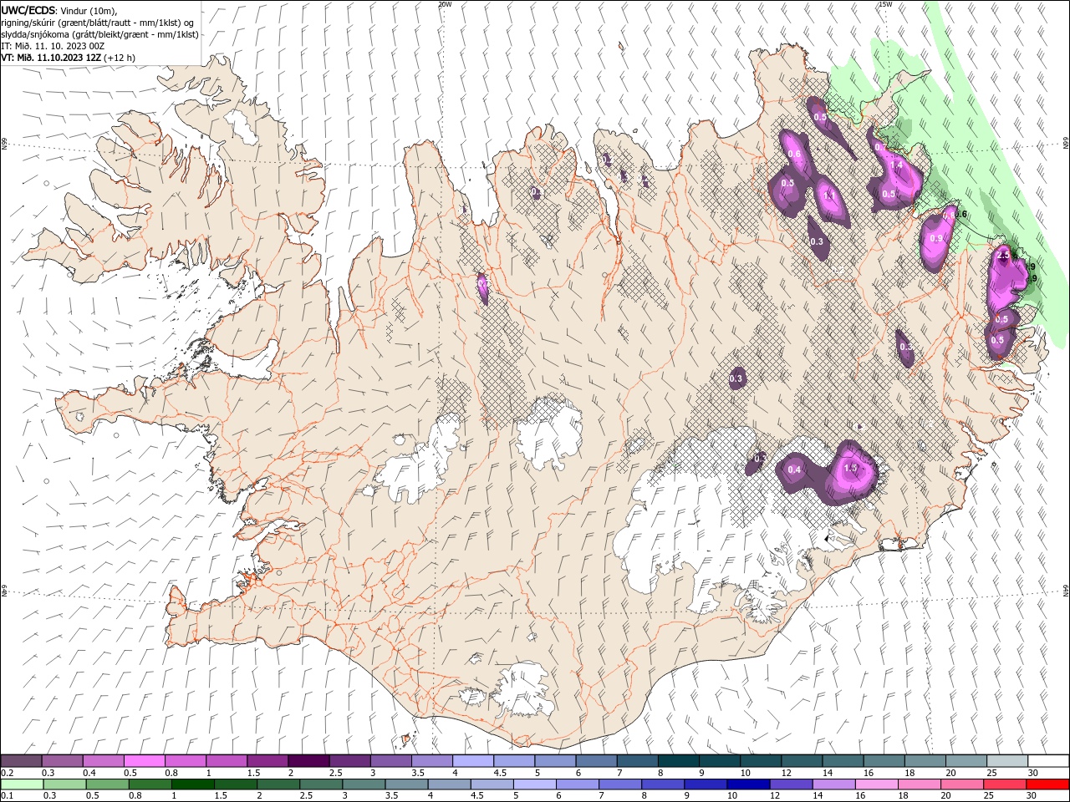The height and width of the screenshot is (802, 1070).
Task: Select white 30 swatch in top legend row
Action: 1048,761
